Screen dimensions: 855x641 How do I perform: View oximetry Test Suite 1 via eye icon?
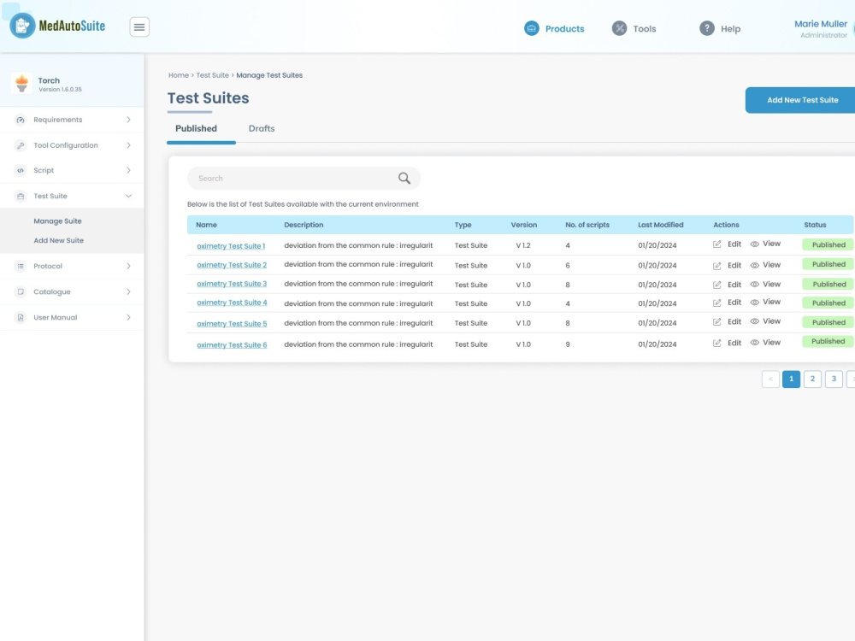755,244
